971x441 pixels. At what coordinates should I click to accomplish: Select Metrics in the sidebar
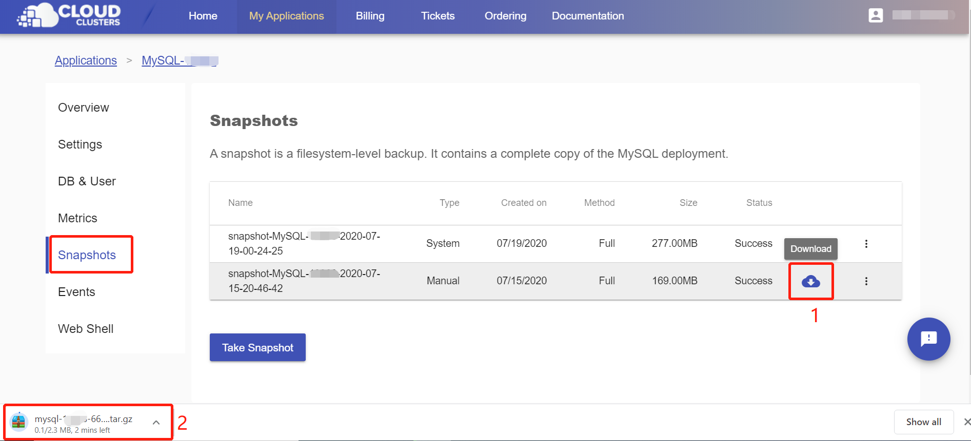pyautogui.click(x=77, y=218)
